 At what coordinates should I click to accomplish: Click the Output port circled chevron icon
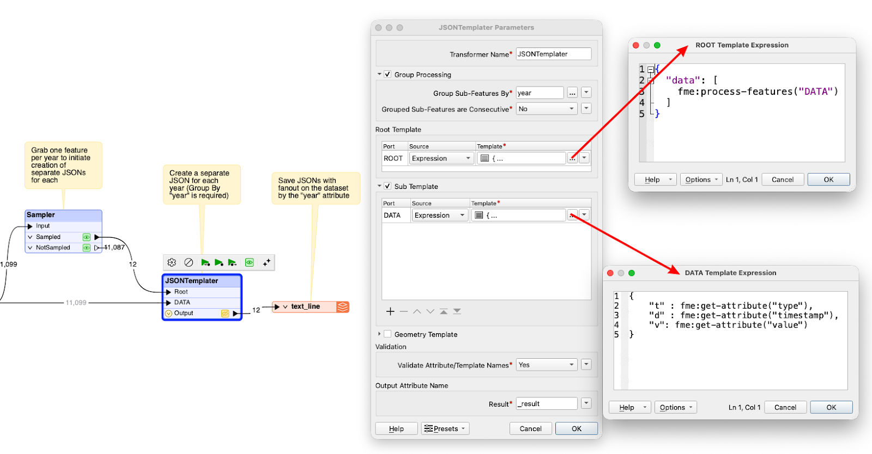pos(168,314)
